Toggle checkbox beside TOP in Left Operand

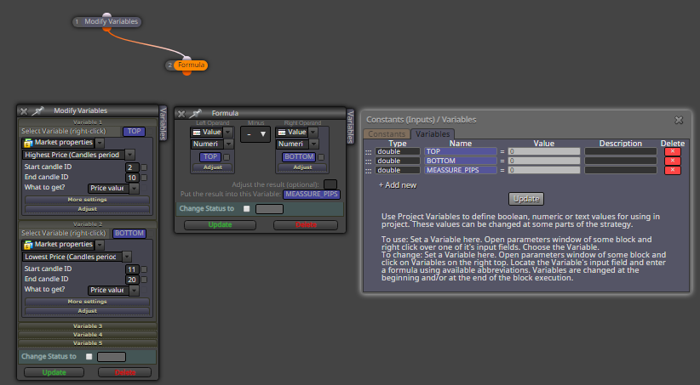[x=227, y=157]
